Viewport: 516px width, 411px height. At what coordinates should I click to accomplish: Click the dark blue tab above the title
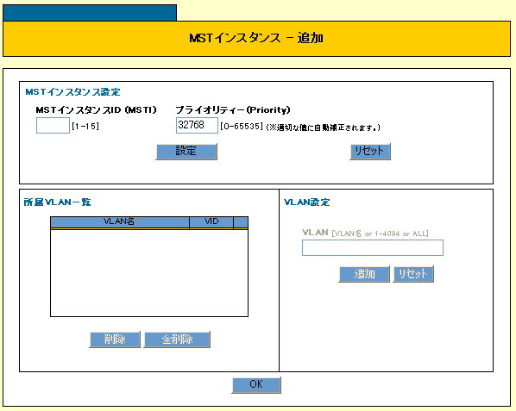pos(90,12)
